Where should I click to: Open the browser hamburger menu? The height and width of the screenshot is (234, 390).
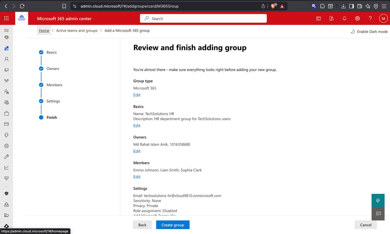pos(384,6)
